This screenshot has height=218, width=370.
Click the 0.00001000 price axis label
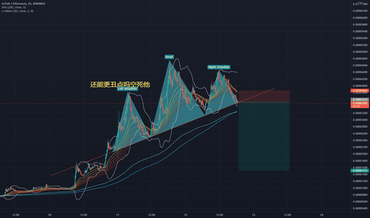[x=360, y=188]
